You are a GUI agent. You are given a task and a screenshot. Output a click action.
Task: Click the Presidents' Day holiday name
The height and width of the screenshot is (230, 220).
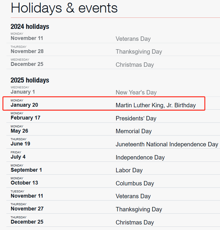tap(136, 118)
